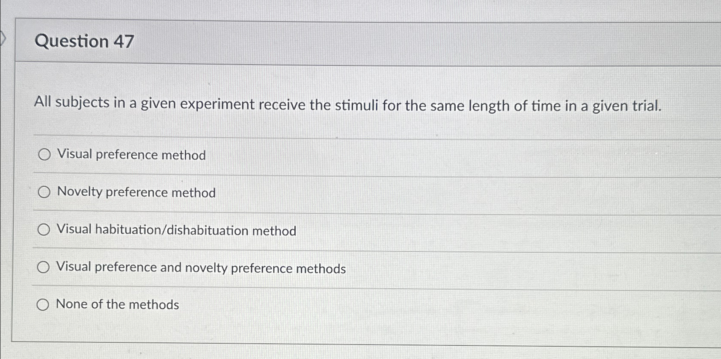Image resolution: width=721 pixels, height=359 pixels.
Task: Click the Novelty preference method label text
Action: tap(135, 193)
